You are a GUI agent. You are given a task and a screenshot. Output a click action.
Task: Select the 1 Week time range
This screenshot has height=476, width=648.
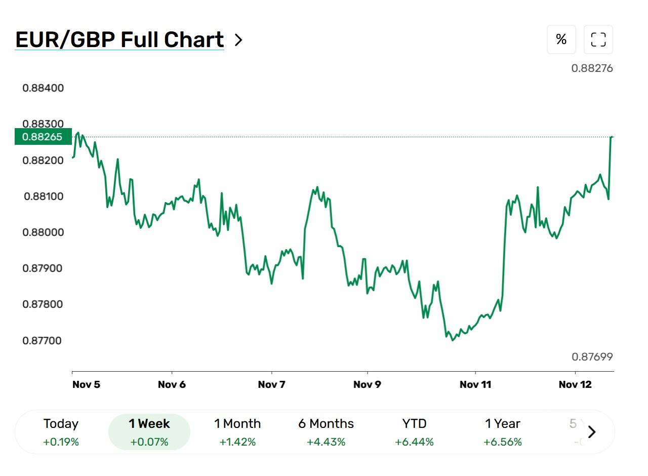tap(149, 432)
